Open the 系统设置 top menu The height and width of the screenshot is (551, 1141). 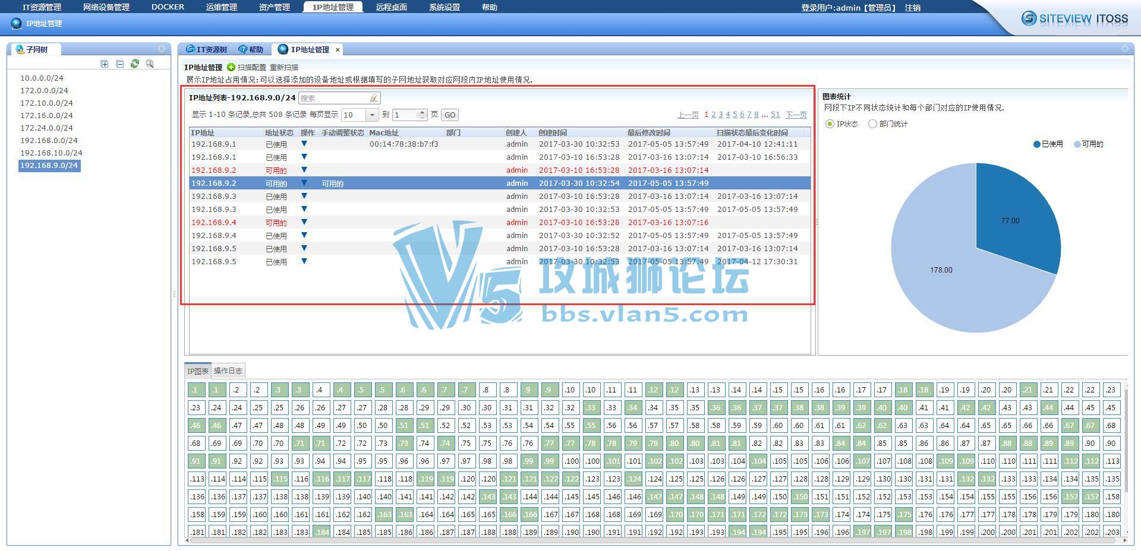coord(445,7)
